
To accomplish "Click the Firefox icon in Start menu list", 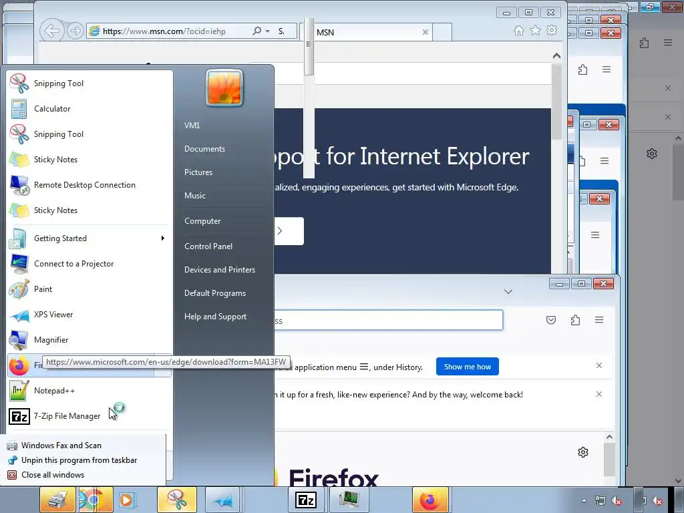I will (x=19, y=365).
